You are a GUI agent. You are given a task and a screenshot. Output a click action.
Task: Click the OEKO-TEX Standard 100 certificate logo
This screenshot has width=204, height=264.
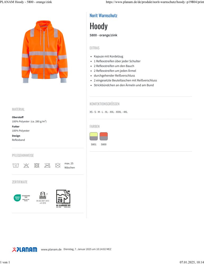pos(22,198)
